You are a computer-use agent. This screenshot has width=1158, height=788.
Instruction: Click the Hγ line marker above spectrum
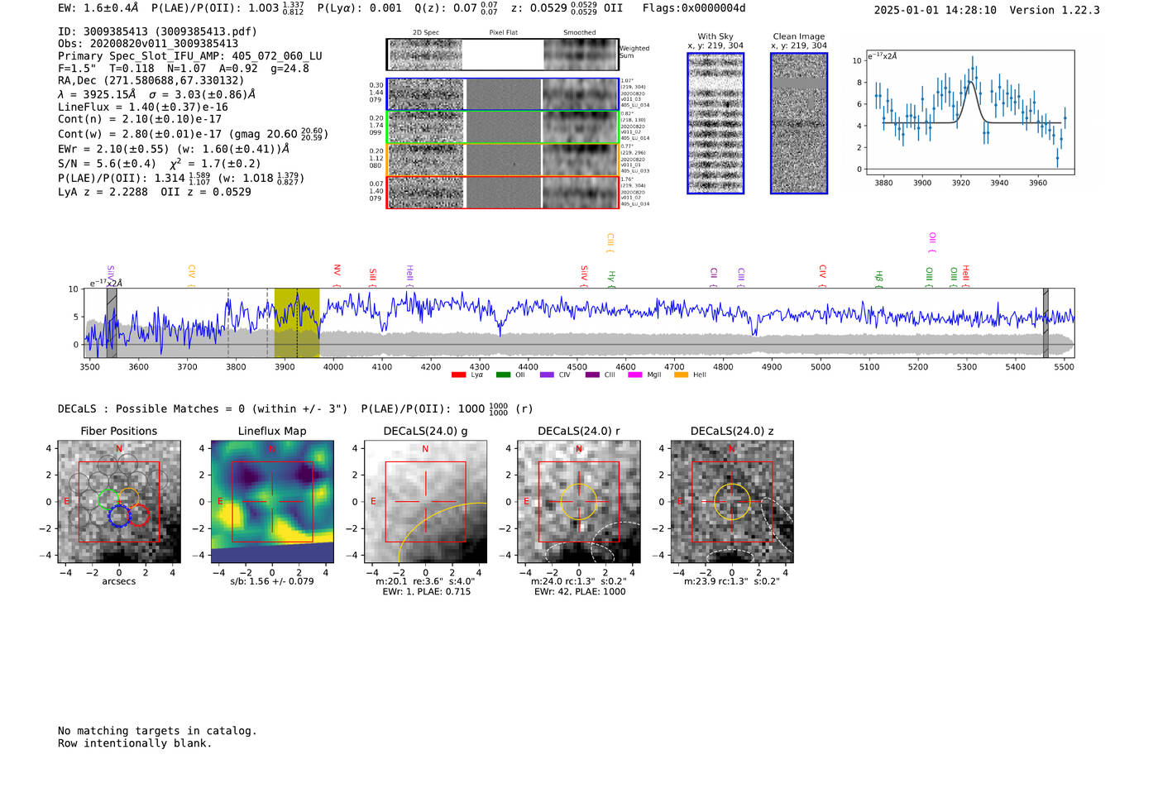pos(611,279)
